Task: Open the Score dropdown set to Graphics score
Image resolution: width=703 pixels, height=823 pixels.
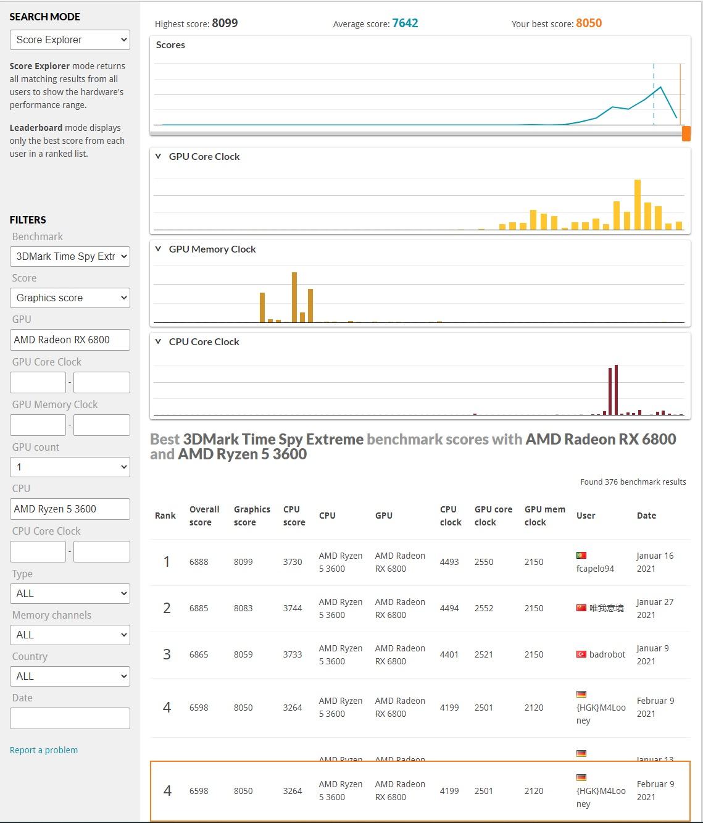Action: (70, 298)
